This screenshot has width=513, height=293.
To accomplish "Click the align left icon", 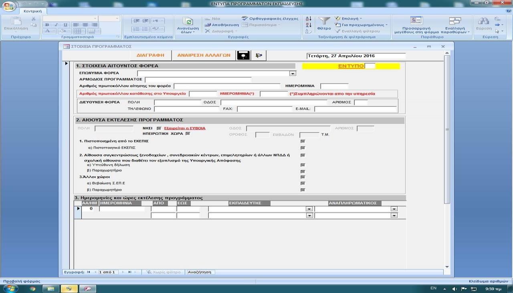I will (x=76, y=25).
